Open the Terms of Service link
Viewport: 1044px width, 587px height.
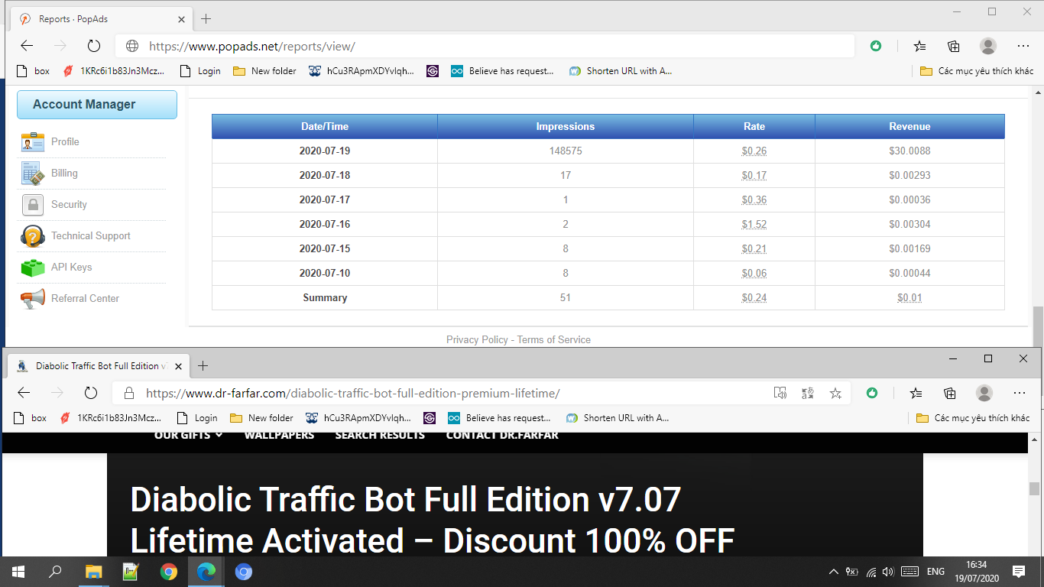click(x=554, y=339)
